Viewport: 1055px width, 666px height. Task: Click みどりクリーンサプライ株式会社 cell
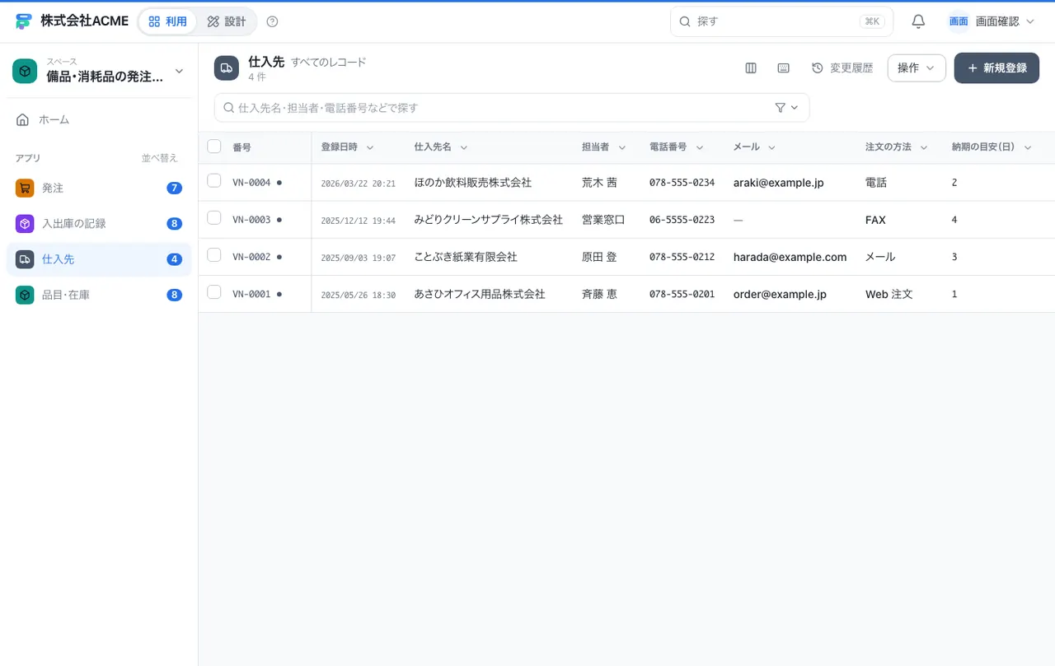point(489,220)
